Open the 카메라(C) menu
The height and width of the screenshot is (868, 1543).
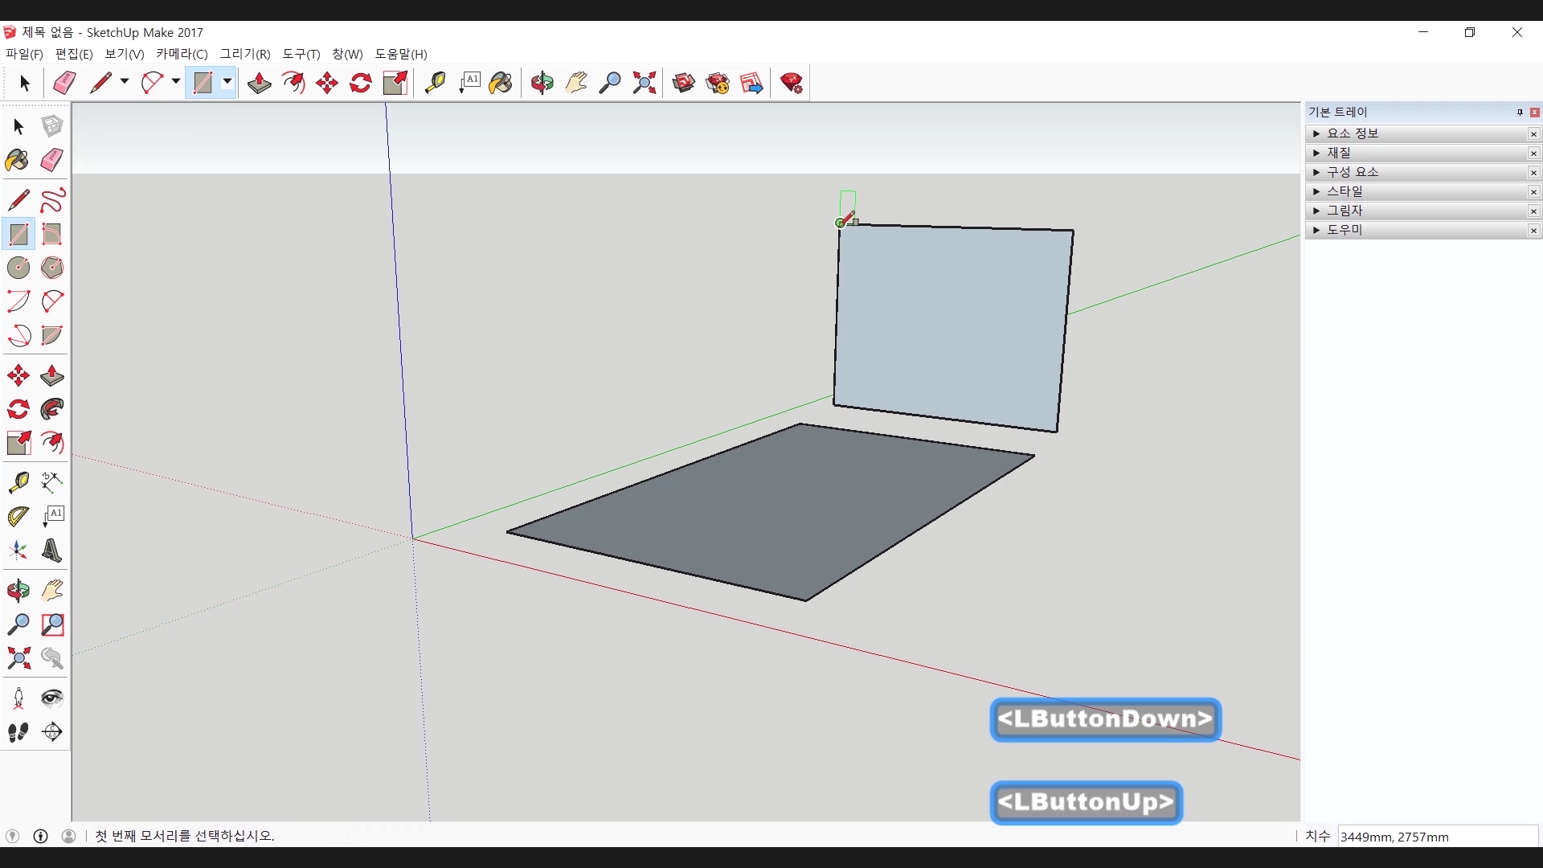182,54
